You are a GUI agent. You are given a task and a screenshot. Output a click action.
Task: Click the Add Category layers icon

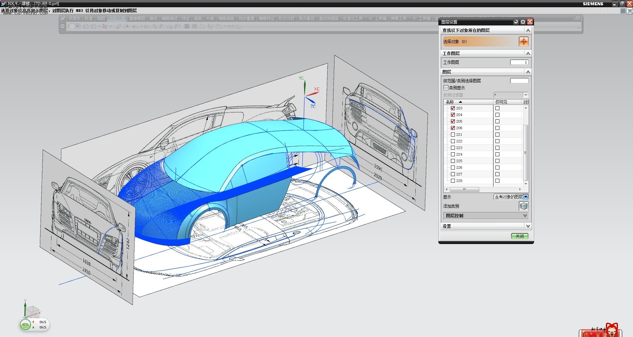523,206
